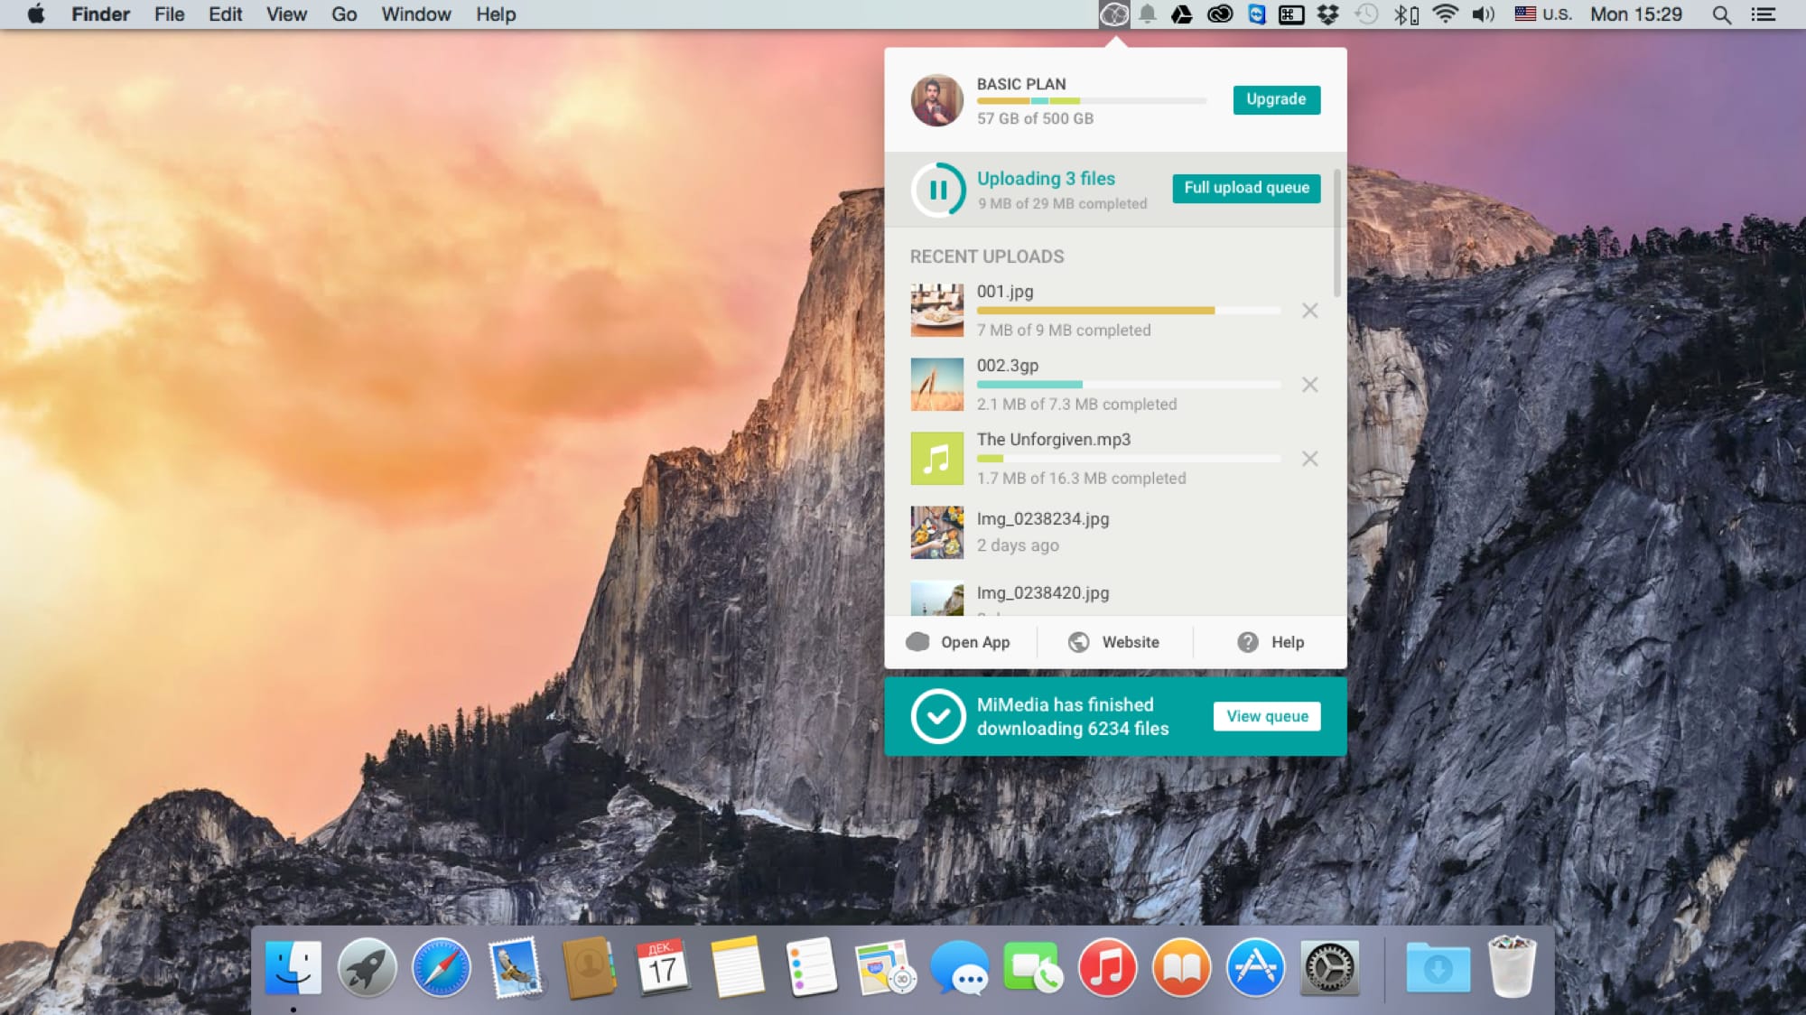Cancel the 002.3gp upload
The width and height of the screenshot is (1806, 1015).
click(1309, 385)
